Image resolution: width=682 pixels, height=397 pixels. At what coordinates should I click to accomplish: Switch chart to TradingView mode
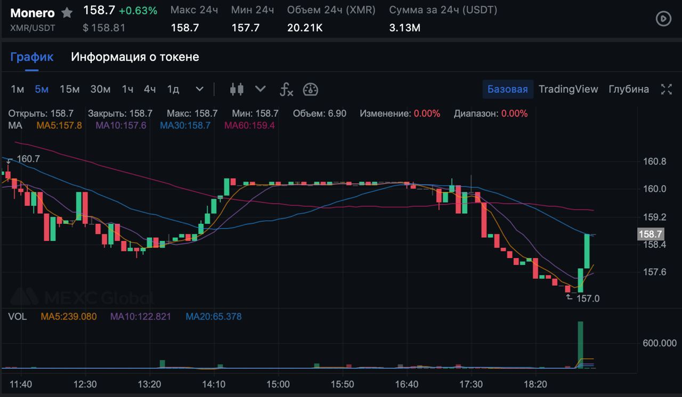click(568, 89)
